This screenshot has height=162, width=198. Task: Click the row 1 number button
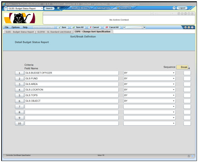click(x=19, y=73)
